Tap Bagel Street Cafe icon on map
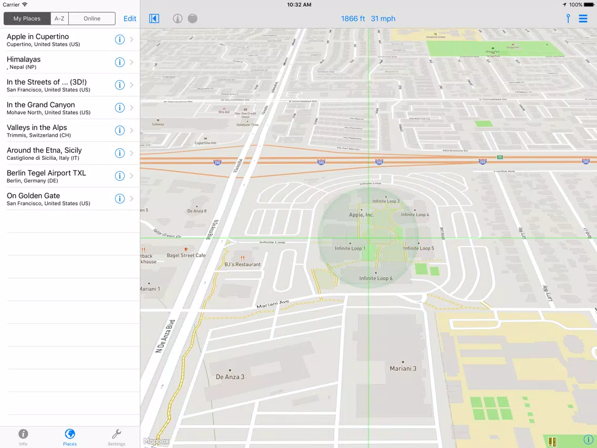Screen dimensions: 597x448 [x=186, y=249]
